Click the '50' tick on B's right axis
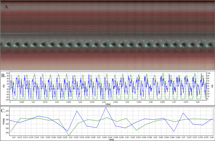The height and width of the screenshot is (141, 215). pos(208,86)
